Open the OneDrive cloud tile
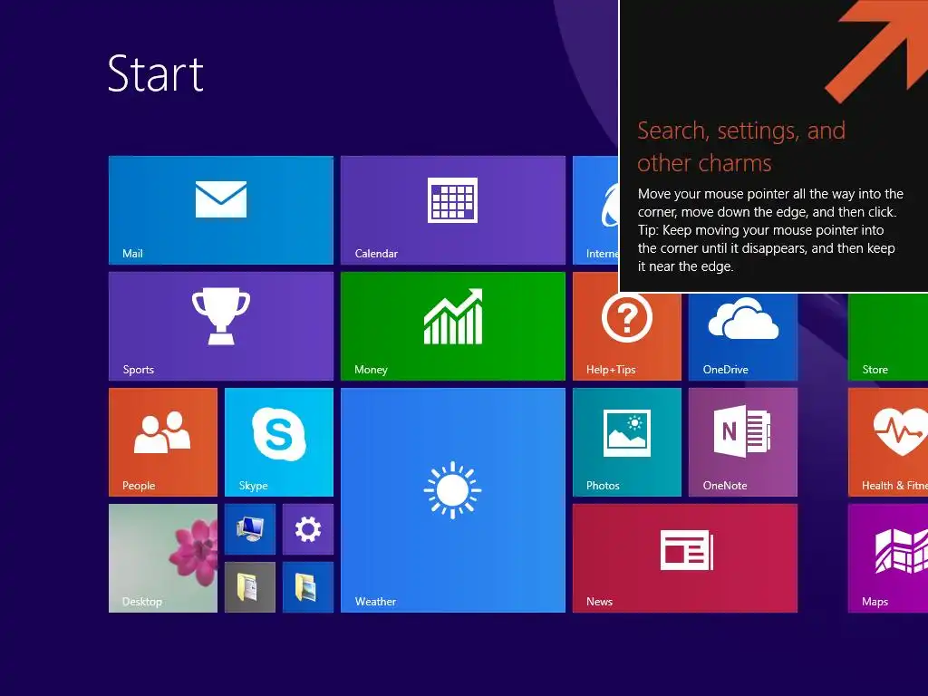This screenshot has height=696, width=928. pyautogui.click(x=743, y=336)
